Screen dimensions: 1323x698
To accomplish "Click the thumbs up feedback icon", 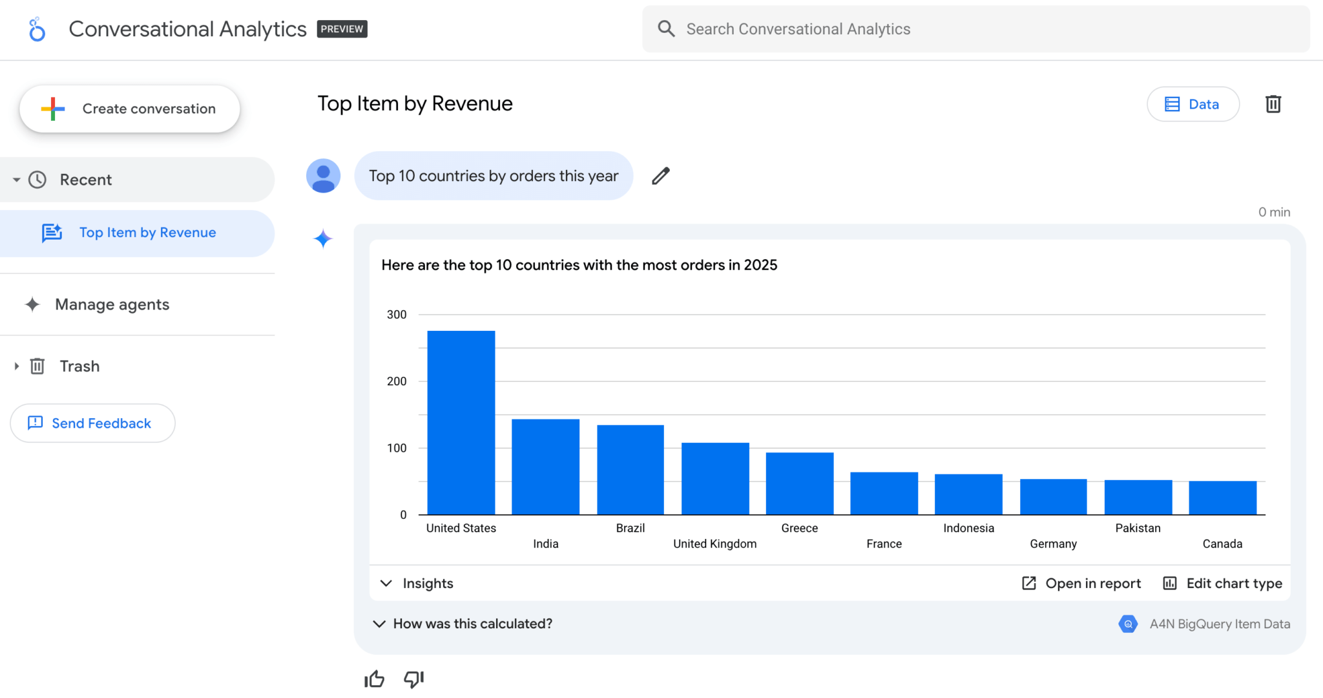I will (374, 679).
